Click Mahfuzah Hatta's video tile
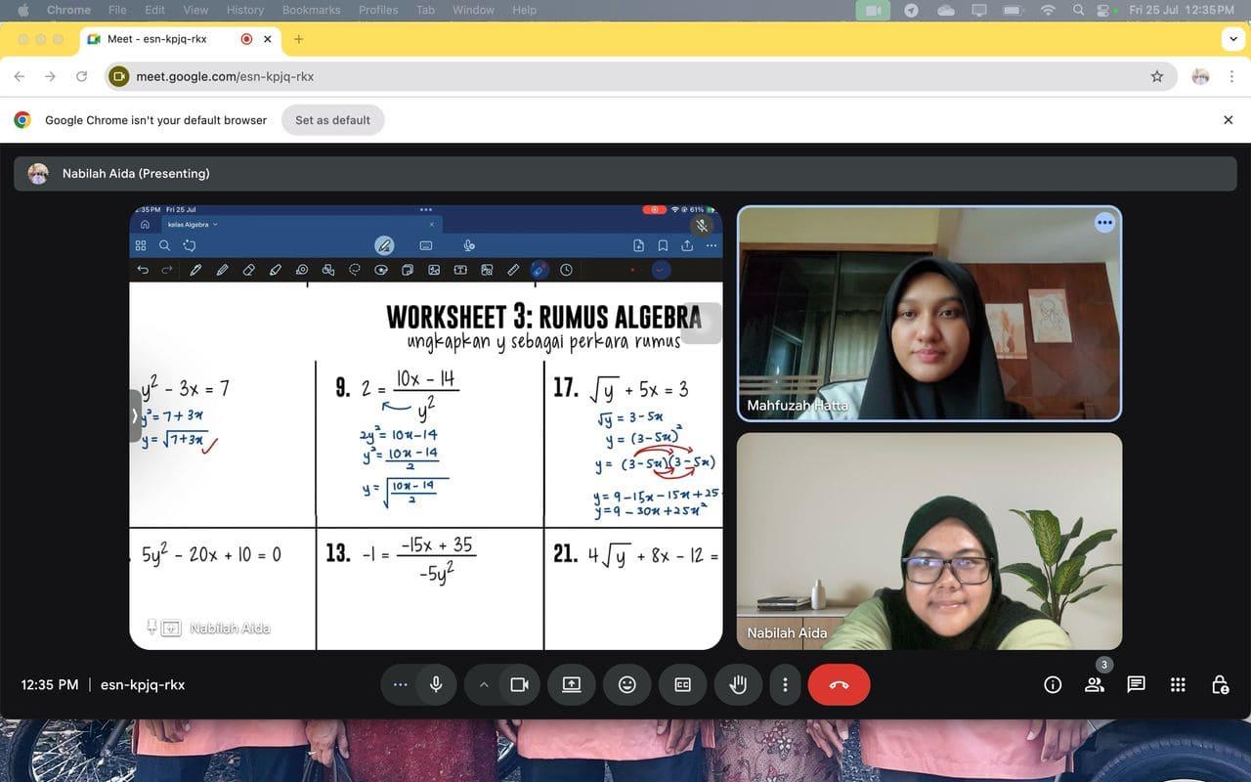The image size is (1251, 782). (928, 313)
